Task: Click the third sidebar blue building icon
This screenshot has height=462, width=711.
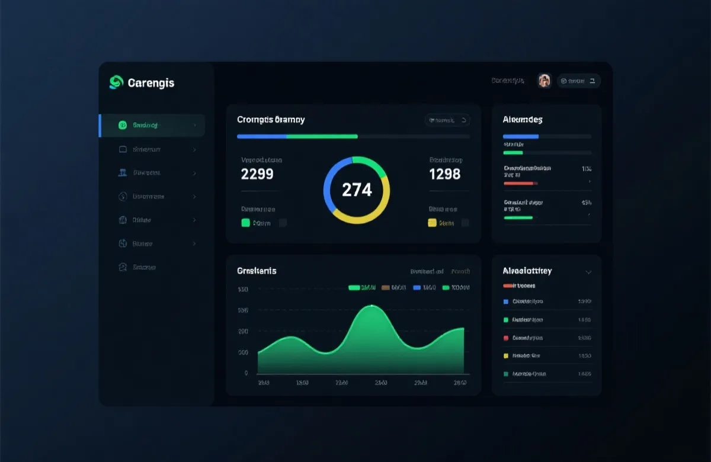Action: coord(123,173)
